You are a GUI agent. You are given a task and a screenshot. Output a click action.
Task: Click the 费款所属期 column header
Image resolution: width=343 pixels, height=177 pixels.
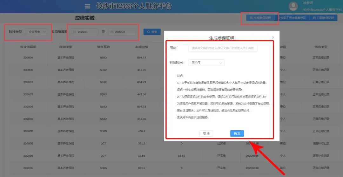tap(28, 47)
